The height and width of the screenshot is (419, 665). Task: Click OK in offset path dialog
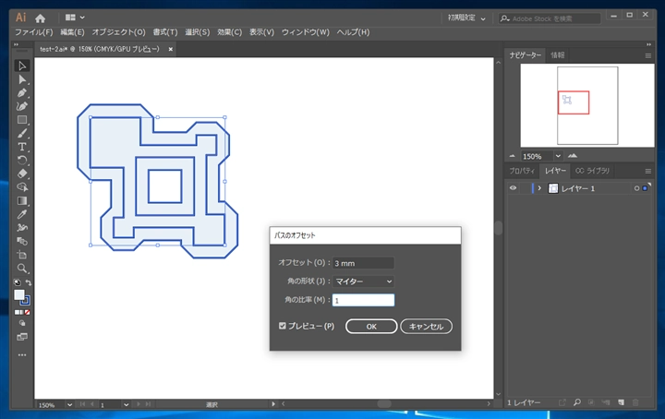coord(371,326)
